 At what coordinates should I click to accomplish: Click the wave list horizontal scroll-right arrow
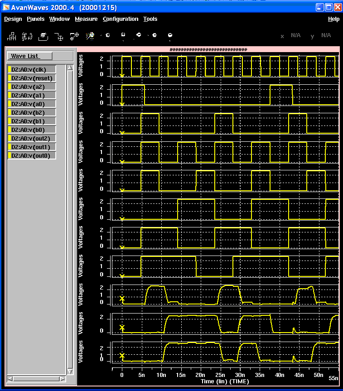(63, 379)
